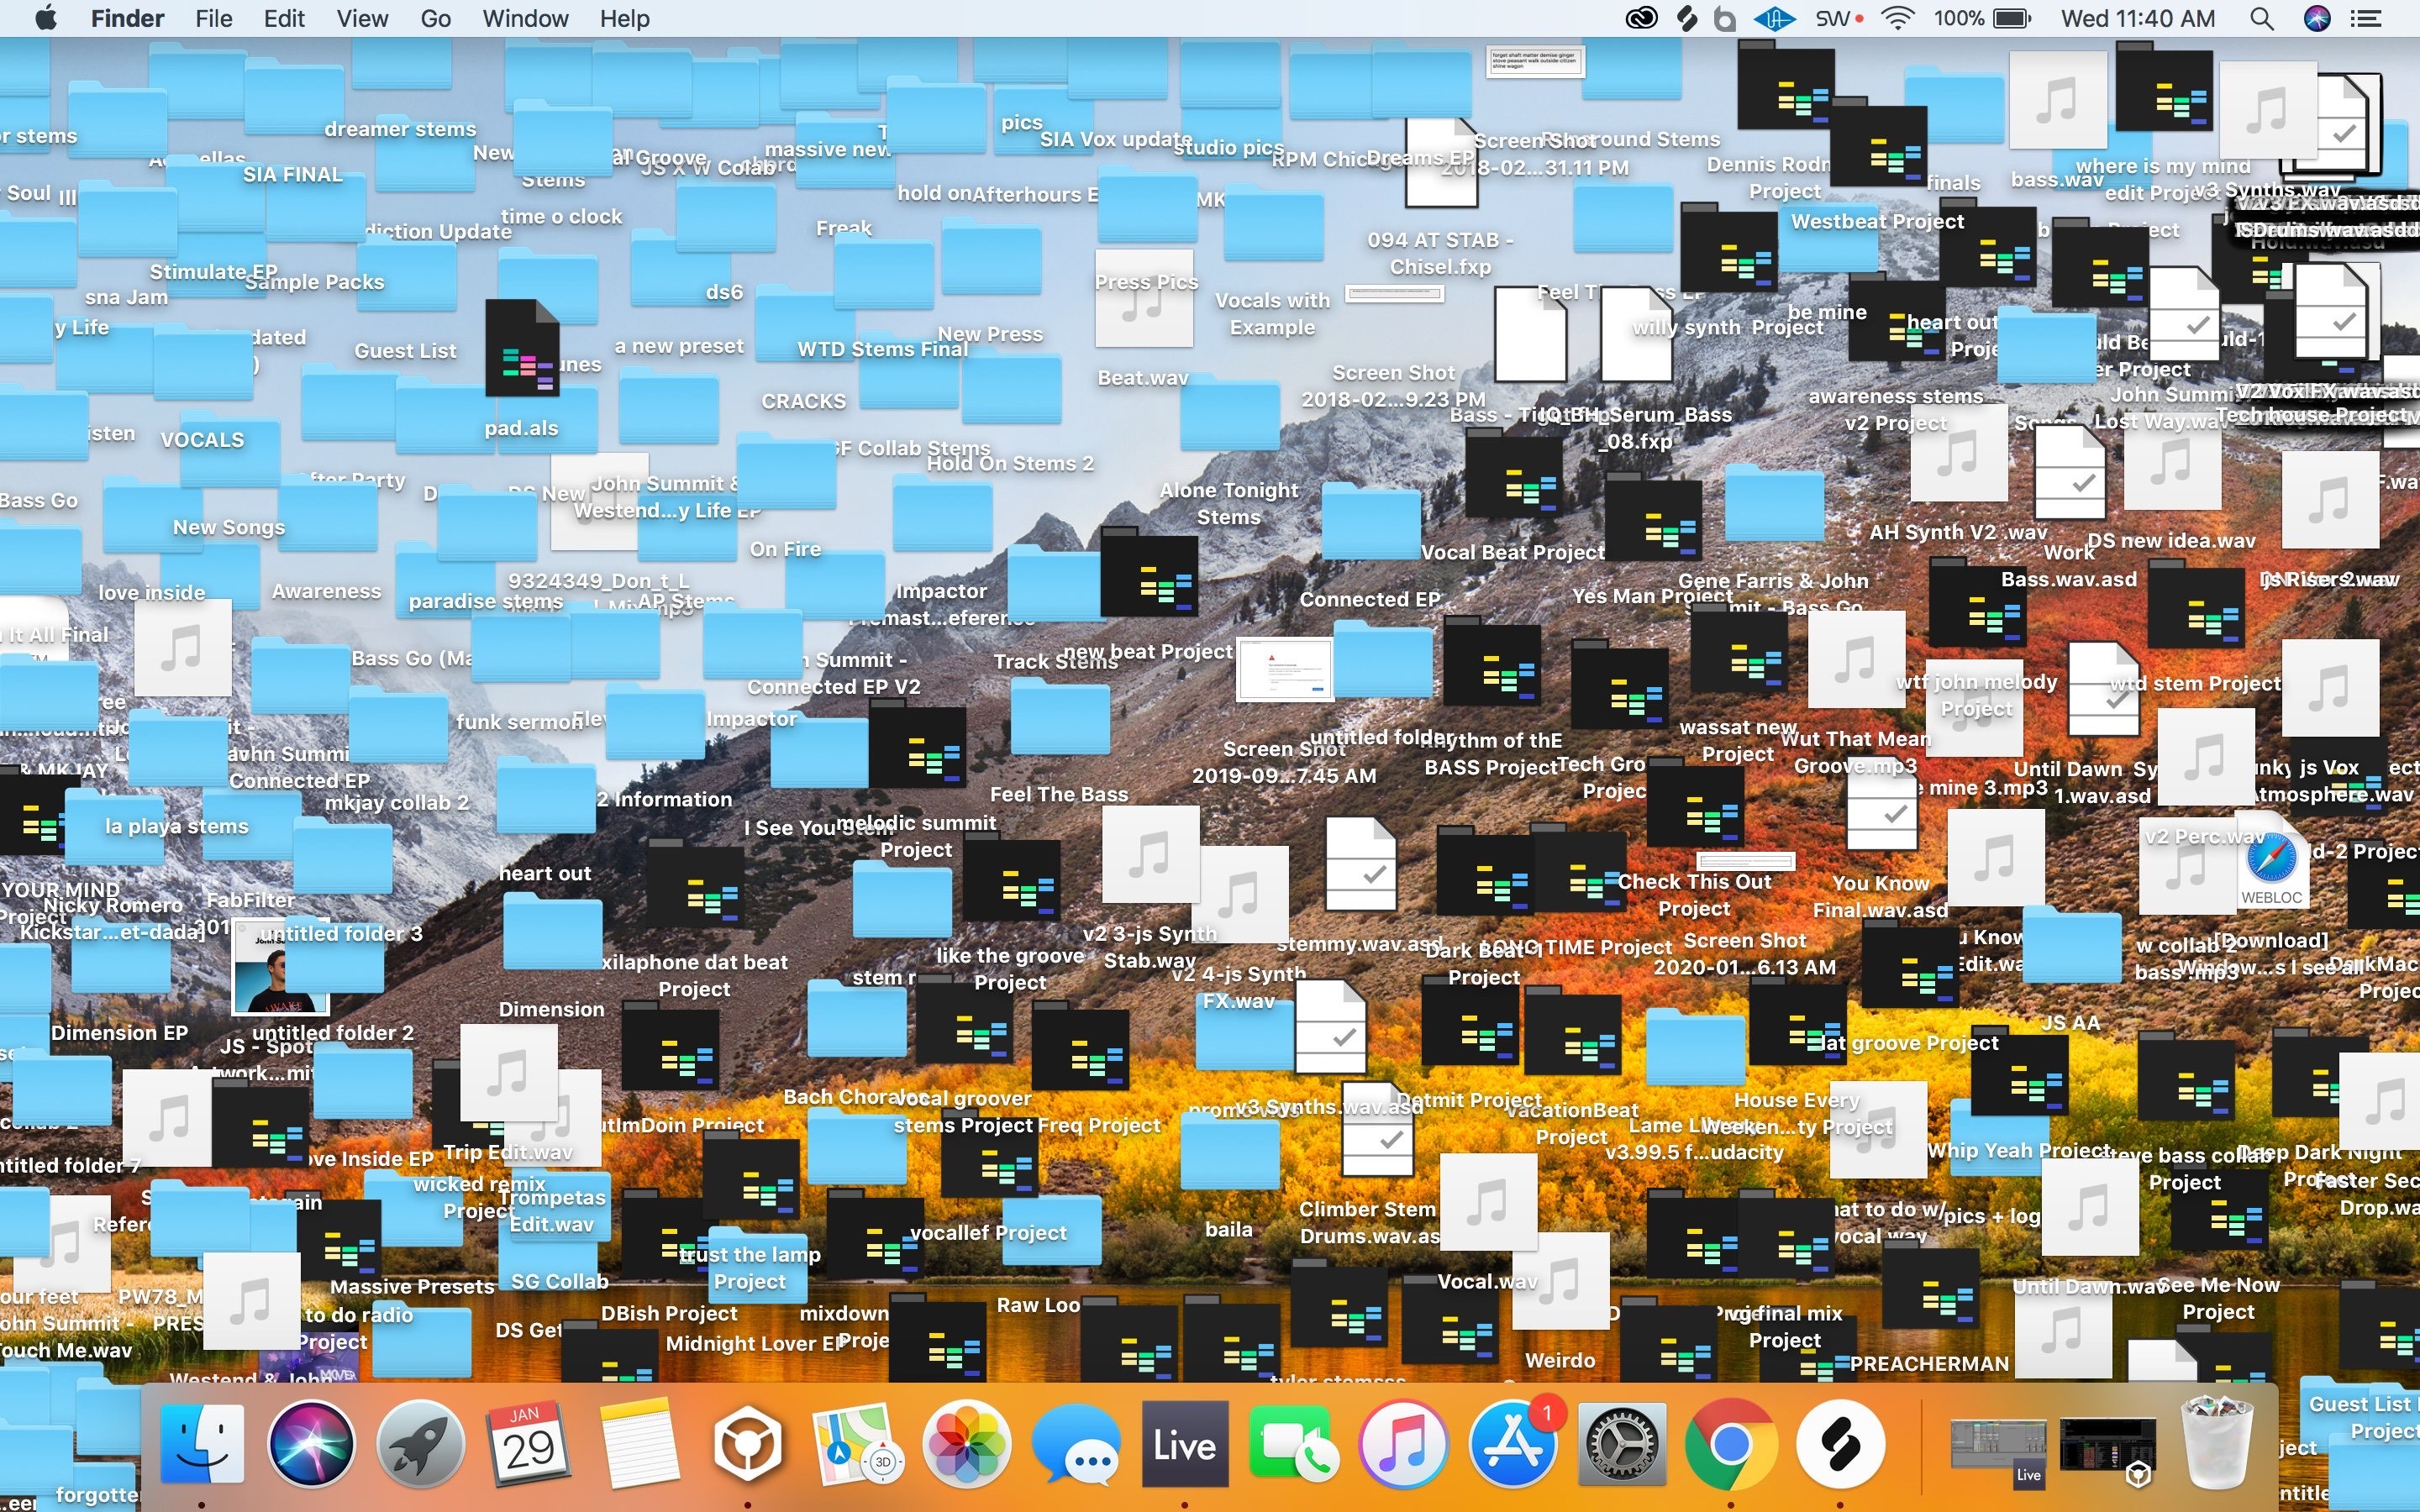The width and height of the screenshot is (2420, 1512).
Task: Click Universal Audio icon in menu bar
Action: click(1774, 18)
